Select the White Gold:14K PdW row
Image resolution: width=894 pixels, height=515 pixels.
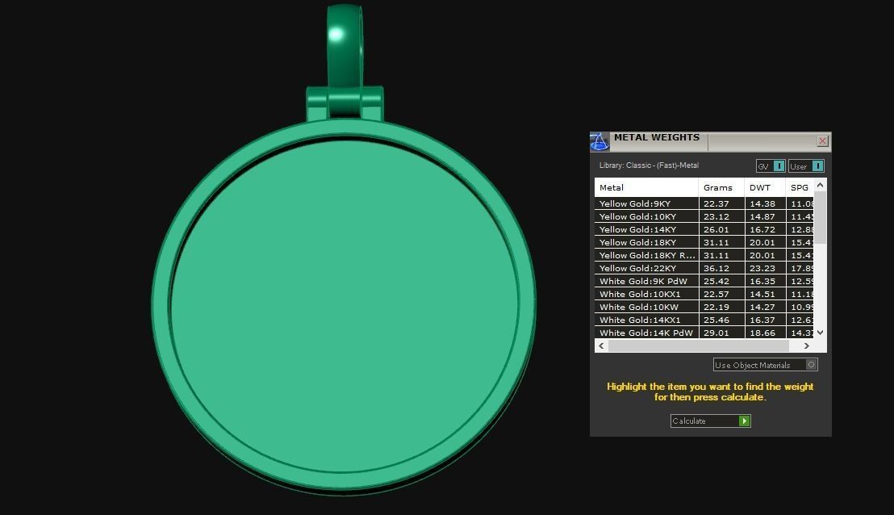point(704,333)
